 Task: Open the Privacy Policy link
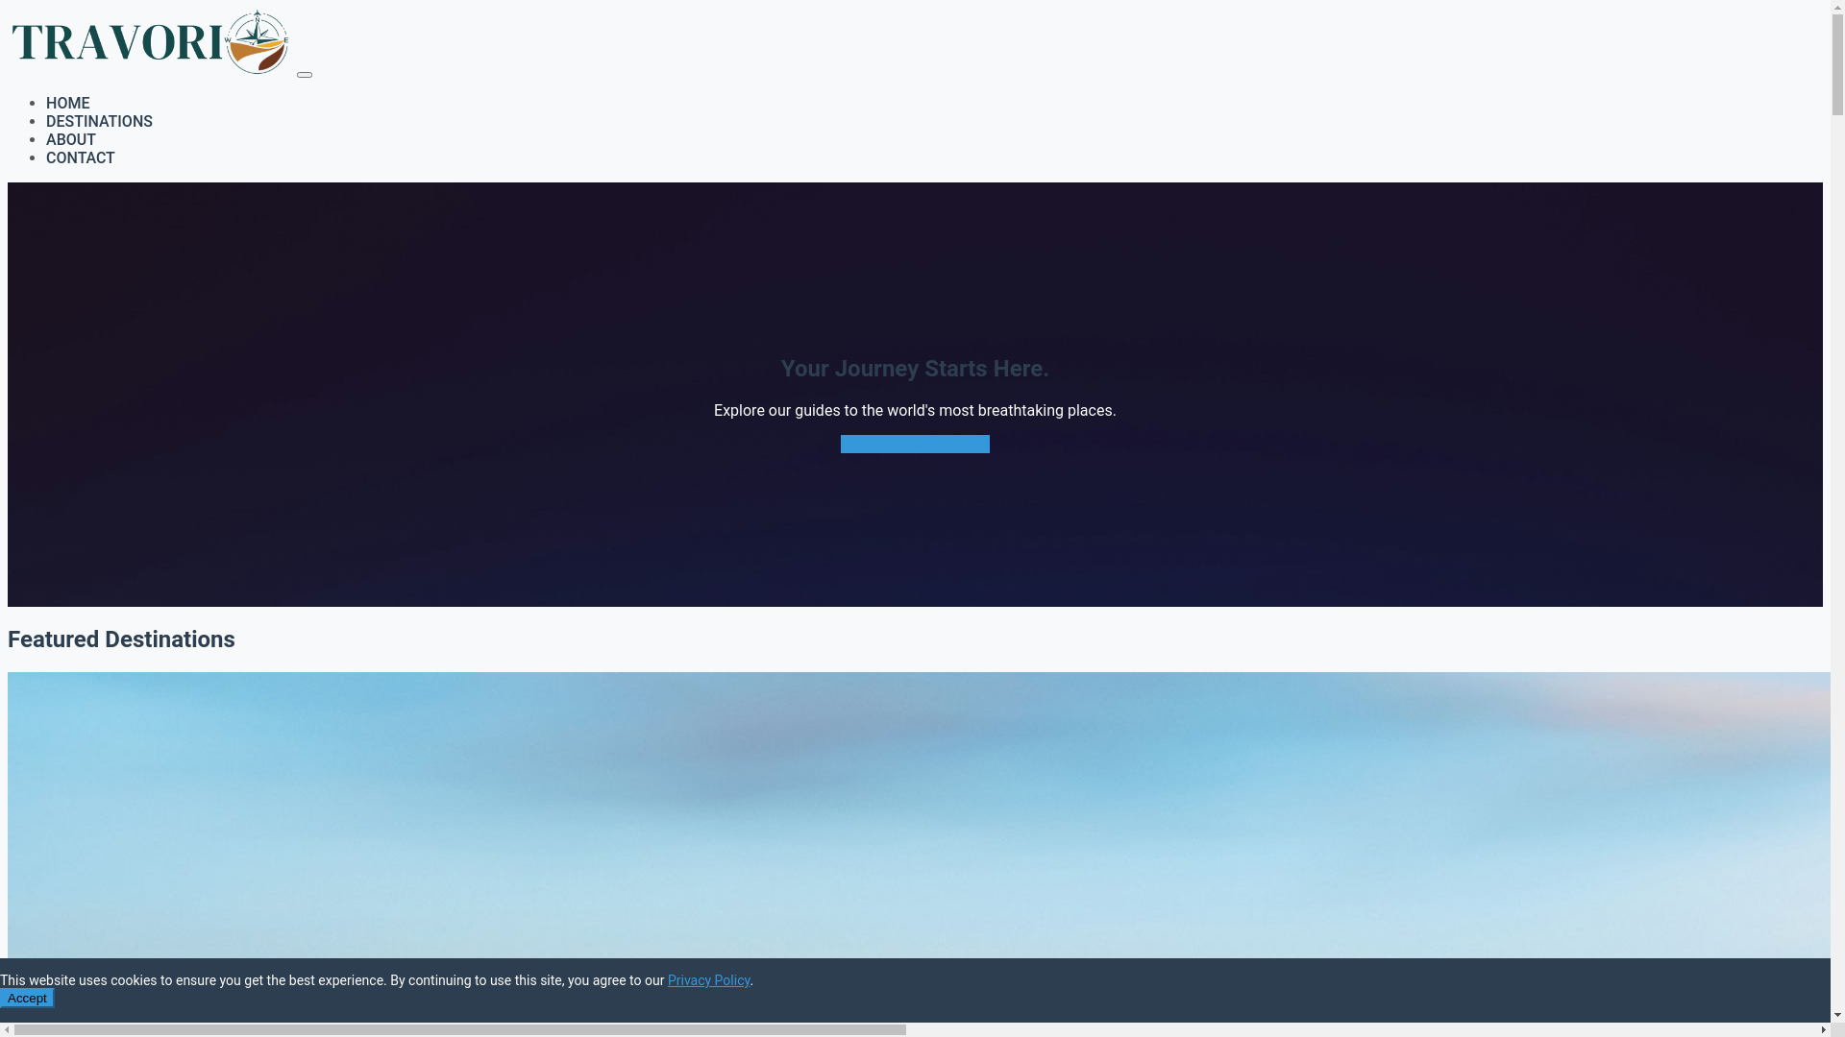[708, 980]
